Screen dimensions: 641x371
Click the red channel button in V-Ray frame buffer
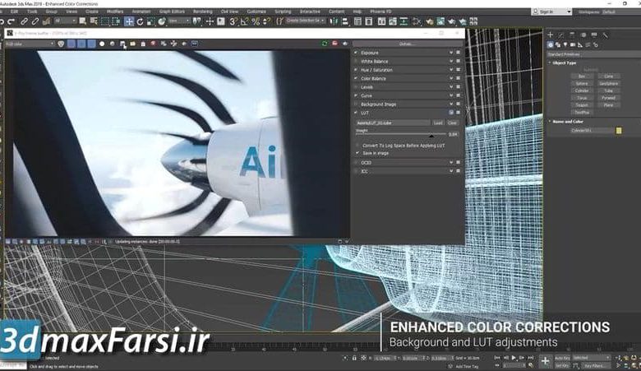[71, 44]
